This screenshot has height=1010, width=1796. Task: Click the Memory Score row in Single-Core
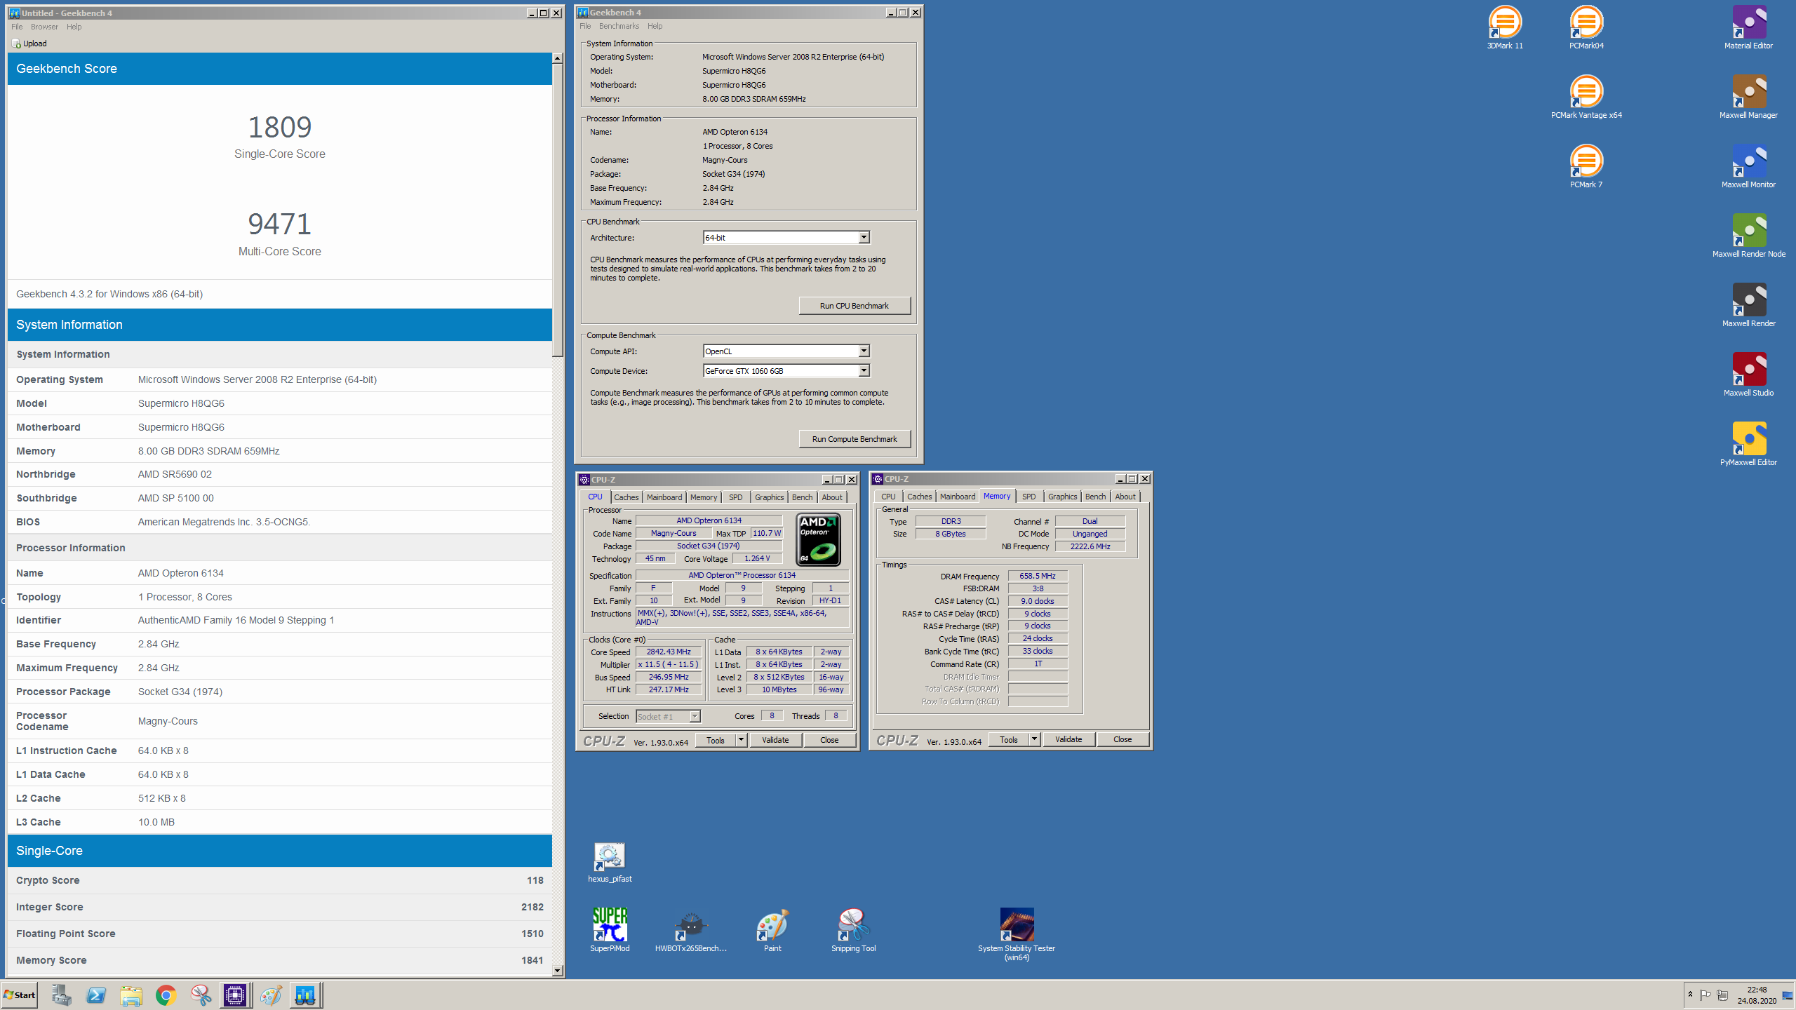coord(280,960)
